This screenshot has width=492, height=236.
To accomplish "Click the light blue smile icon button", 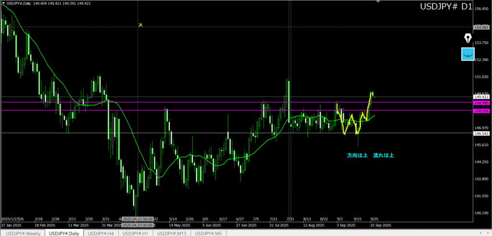I will 467,54.
